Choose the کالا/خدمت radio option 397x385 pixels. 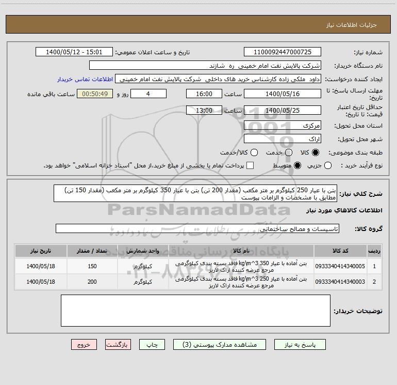click(254, 152)
